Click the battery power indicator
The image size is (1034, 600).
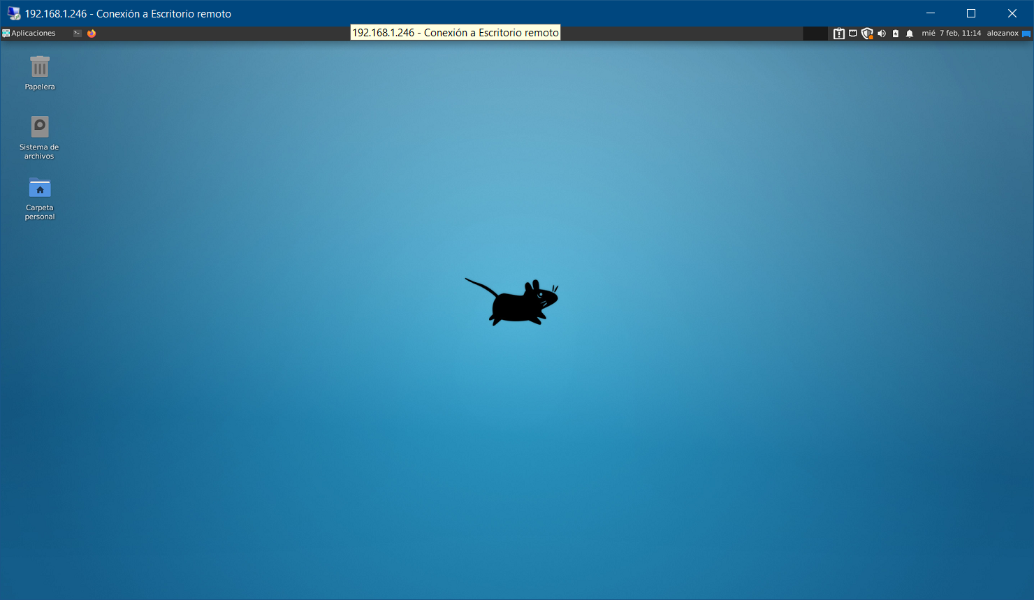click(x=896, y=34)
